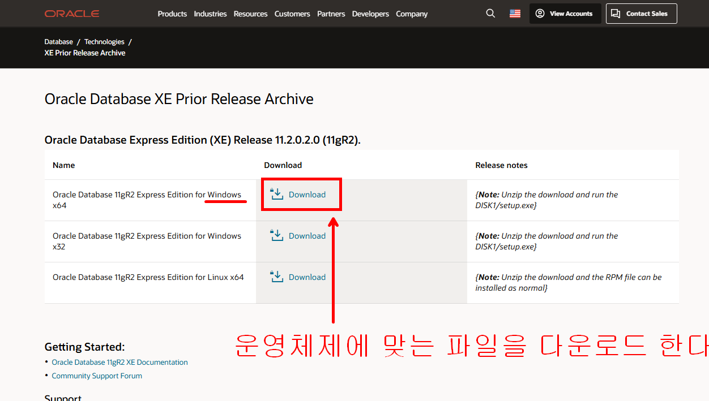Select the Windows x64 edition name cell
This screenshot has height=401, width=709.
coord(150,200)
